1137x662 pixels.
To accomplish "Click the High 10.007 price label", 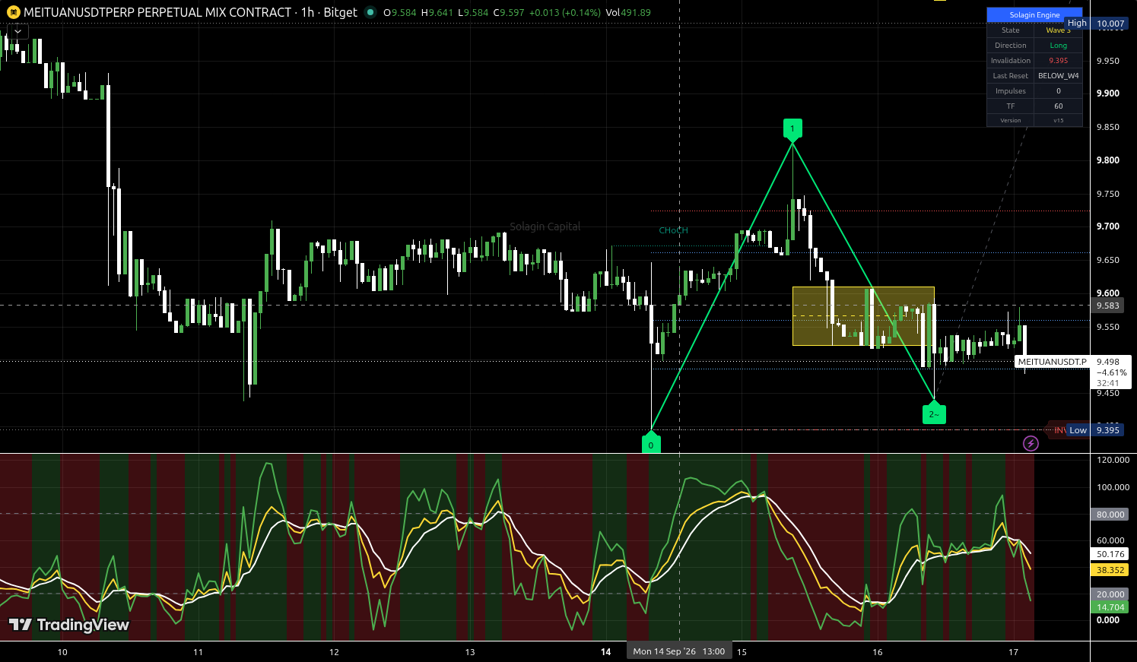I will (x=1097, y=24).
